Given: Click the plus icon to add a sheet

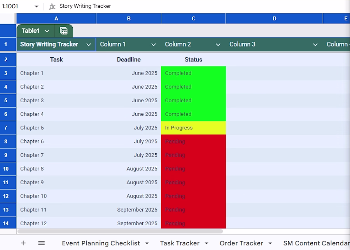Looking at the screenshot, I should 23,243.
